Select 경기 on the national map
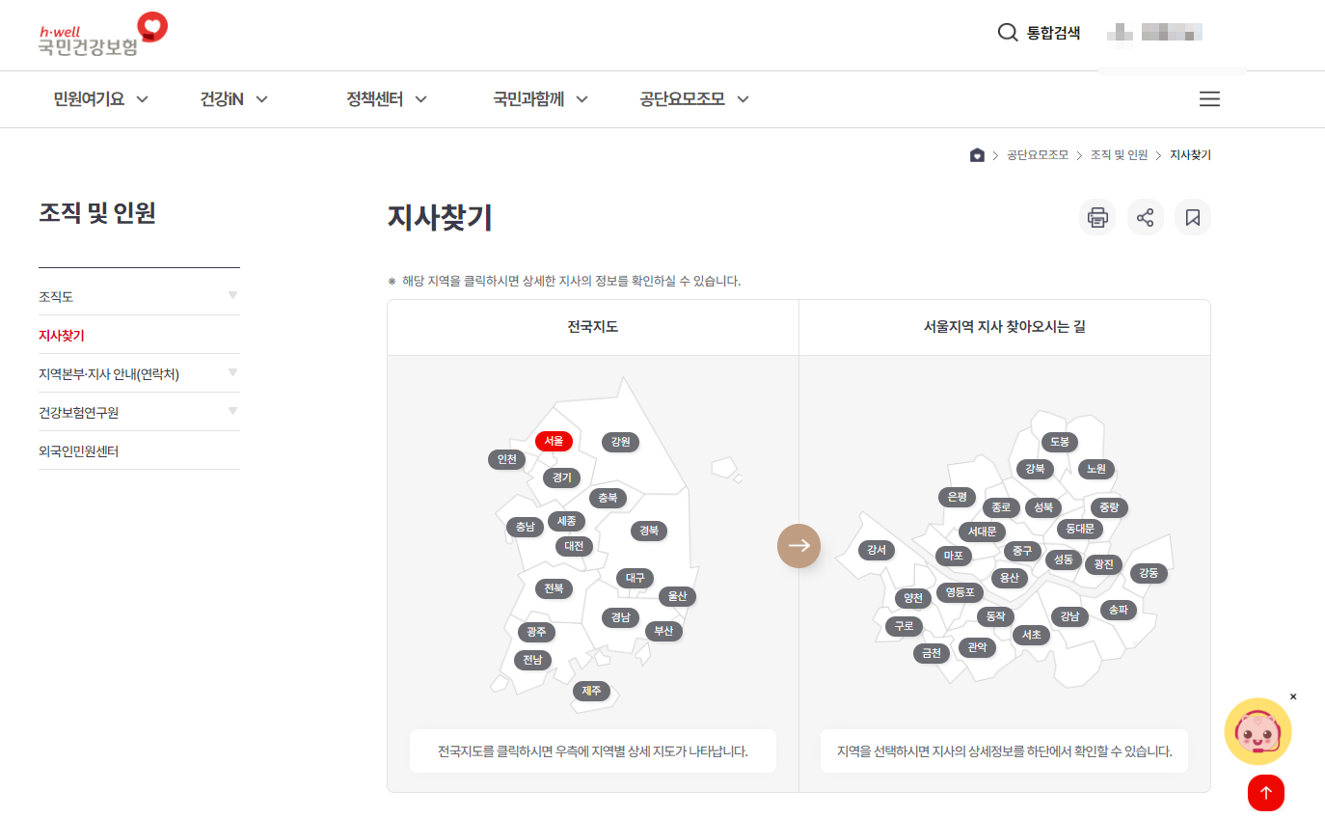The image size is (1325, 818). pyautogui.click(x=562, y=477)
